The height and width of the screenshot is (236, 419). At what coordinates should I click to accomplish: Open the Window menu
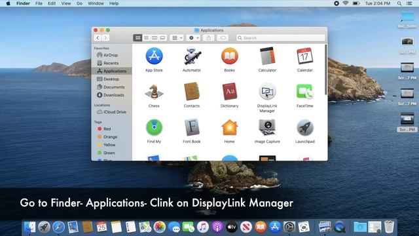(96, 3)
